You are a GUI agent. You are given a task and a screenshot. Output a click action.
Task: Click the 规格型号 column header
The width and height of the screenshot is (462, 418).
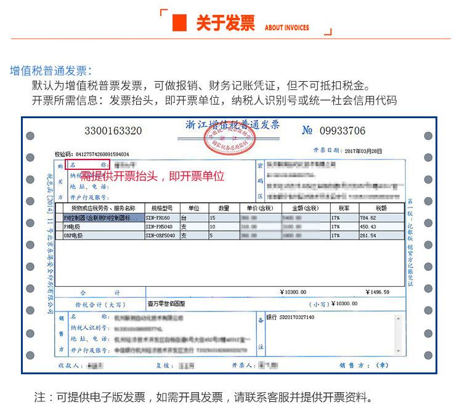(x=162, y=208)
